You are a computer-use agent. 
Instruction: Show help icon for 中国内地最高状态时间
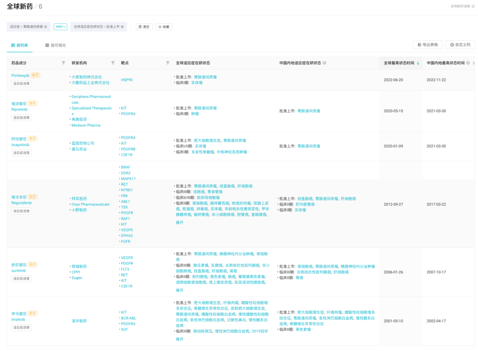tap(468, 63)
